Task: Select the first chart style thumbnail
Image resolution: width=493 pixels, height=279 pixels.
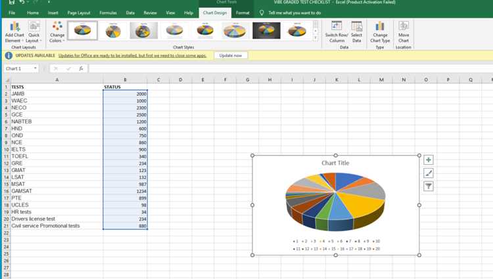Action: (x=82, y=30)
